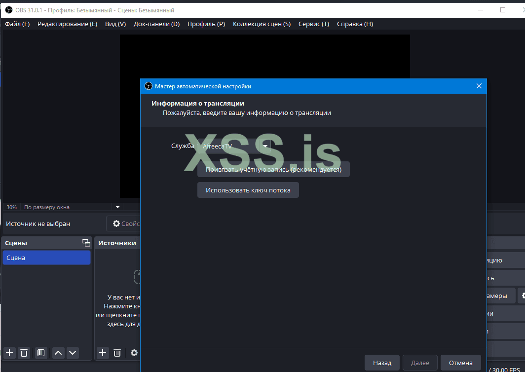Move scene down with arrow icon
This screenshot has width=525, height=372.
point(73,353)
